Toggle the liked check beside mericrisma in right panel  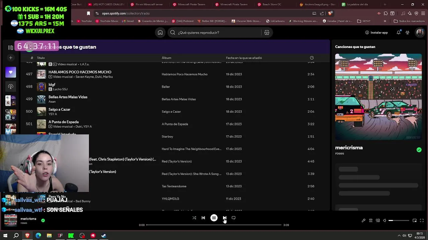tap(419, 150)
